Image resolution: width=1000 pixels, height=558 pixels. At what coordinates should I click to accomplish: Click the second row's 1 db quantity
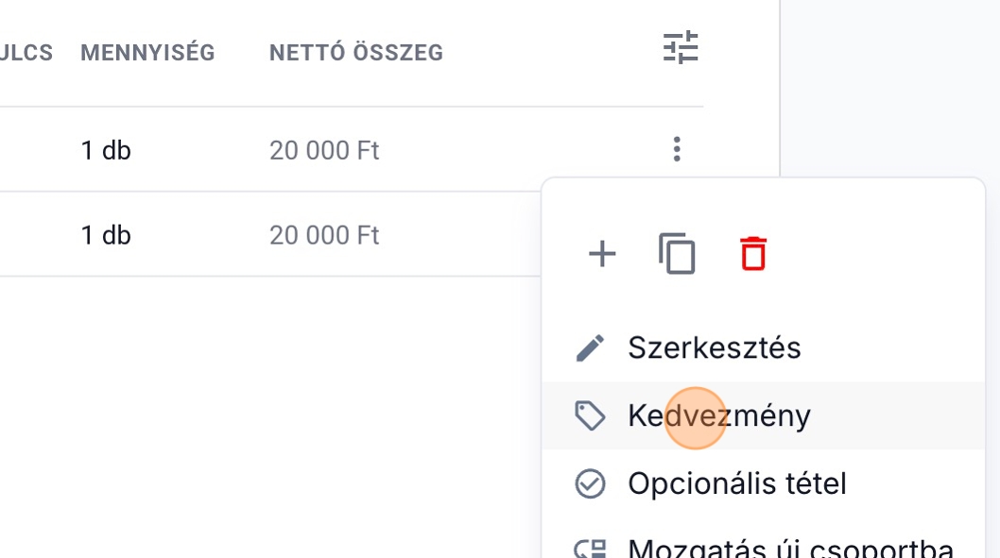(x=106, y=235)
